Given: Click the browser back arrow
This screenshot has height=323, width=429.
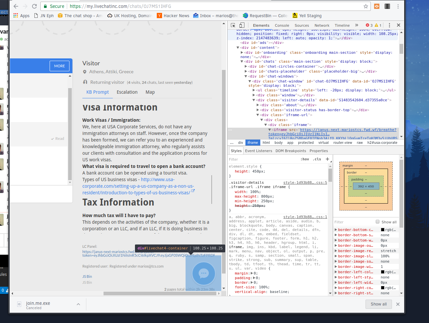Looking at the screenshot, I should [16, 6].
